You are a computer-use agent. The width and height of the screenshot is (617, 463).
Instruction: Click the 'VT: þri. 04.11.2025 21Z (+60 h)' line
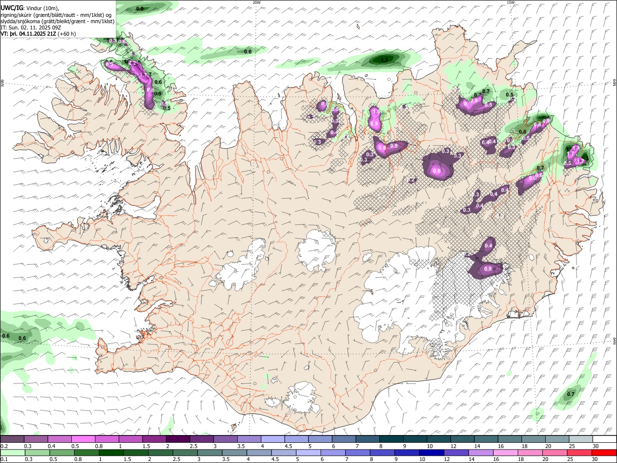click(38, 34)
